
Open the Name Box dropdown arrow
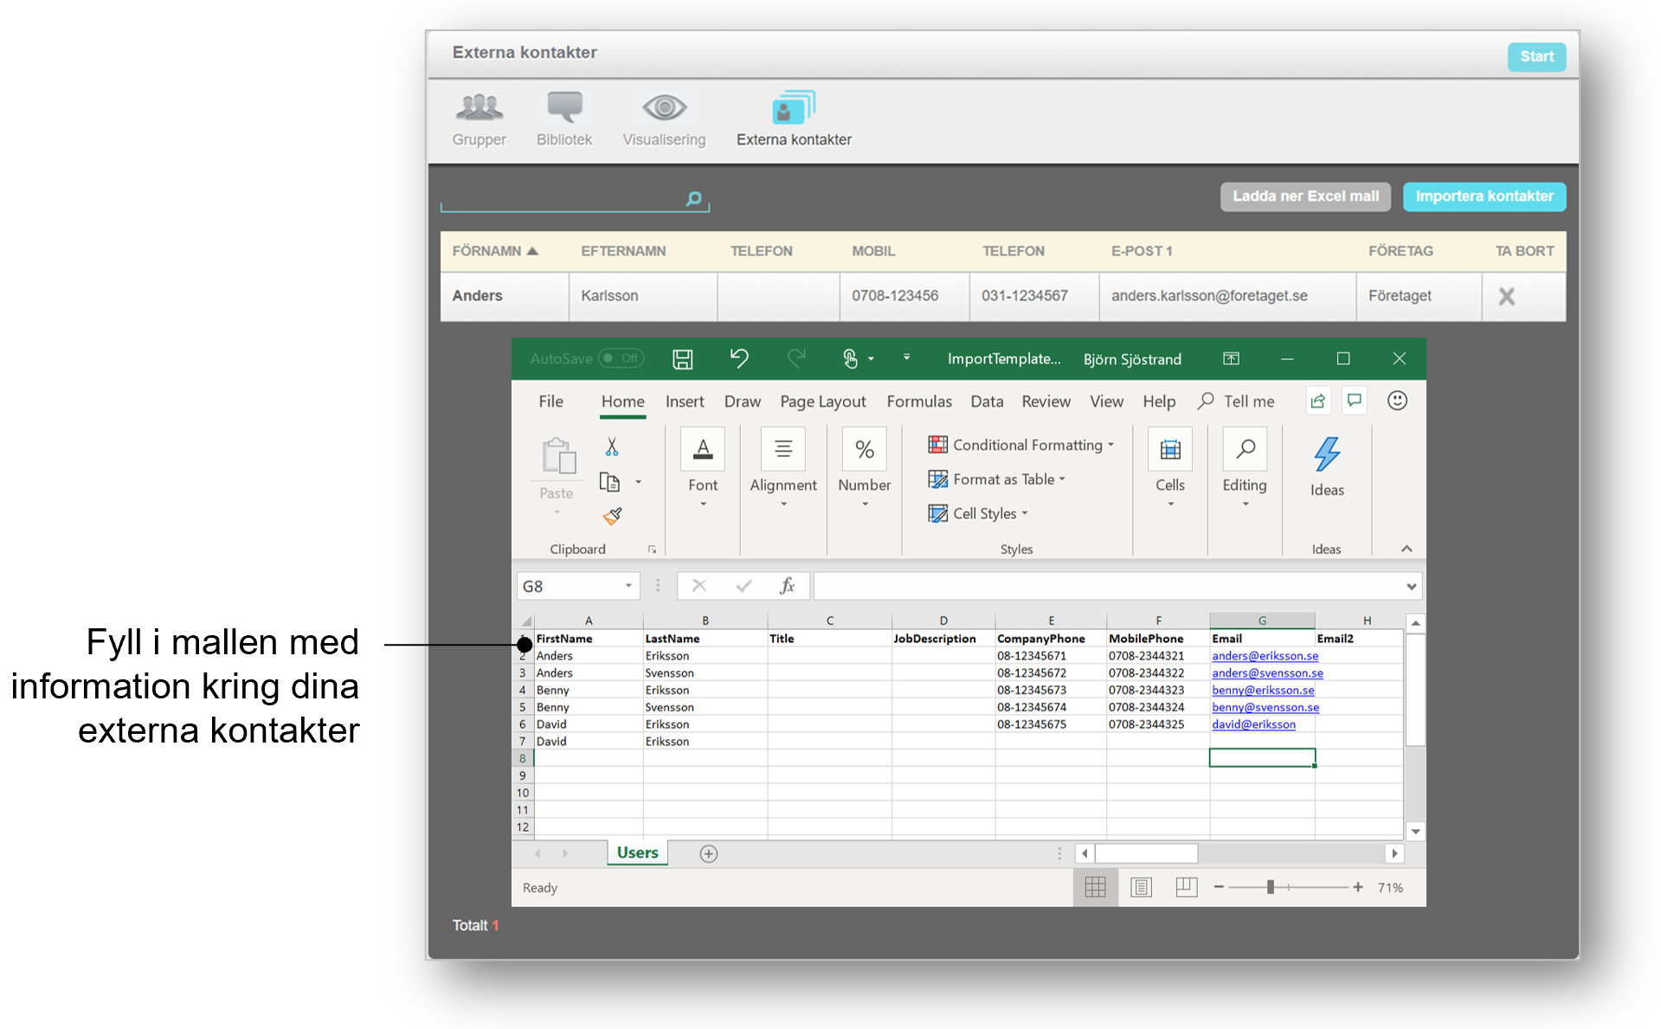(x=628, y=586)
